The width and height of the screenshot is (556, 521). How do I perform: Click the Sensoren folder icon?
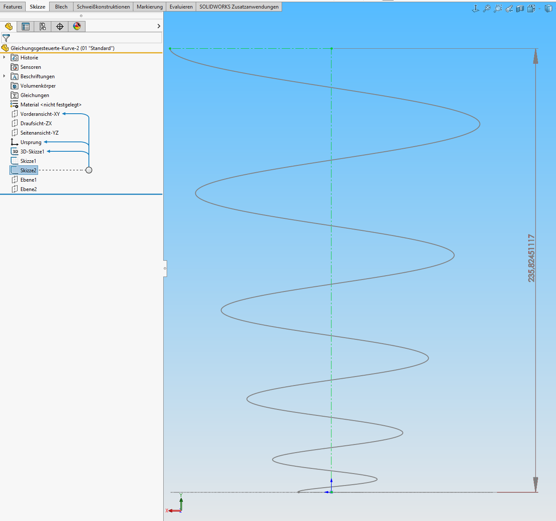15,67
